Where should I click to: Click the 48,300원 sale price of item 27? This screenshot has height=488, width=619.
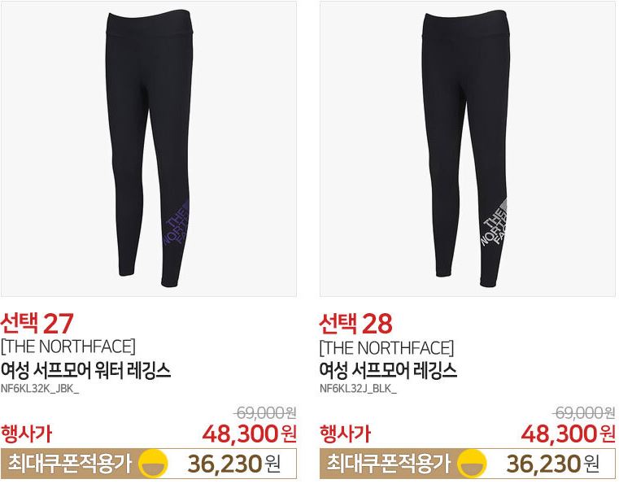(x=249, y=434)
